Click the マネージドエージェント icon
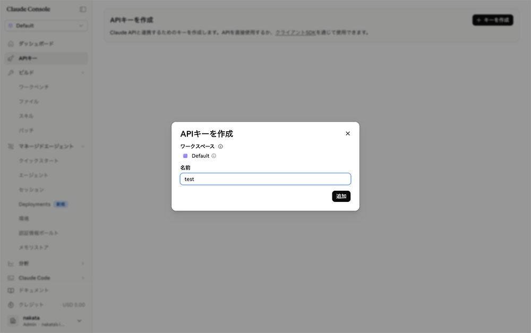Viewport: 531px width, 333px height. pos(11,147)
